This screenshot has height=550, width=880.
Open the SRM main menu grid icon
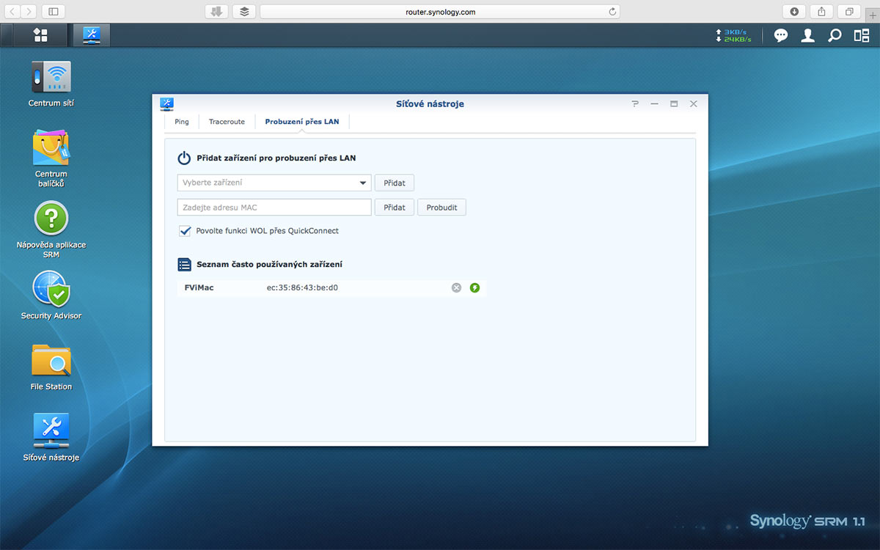(40, 35)
